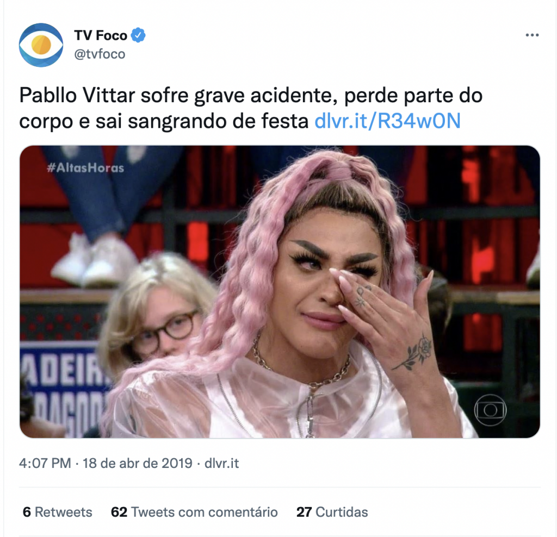The width and height of the screenshot is (557, 537).
Task: Click the tweet text about Pabllo Vittar
Action: (251, 108)
